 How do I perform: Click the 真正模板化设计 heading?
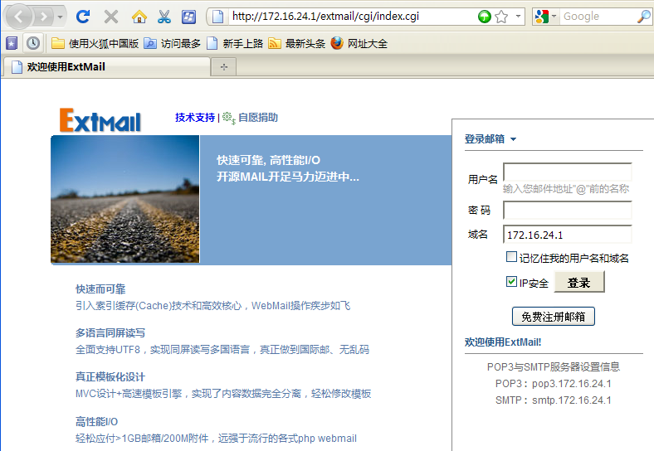click(x=110, y=377)
